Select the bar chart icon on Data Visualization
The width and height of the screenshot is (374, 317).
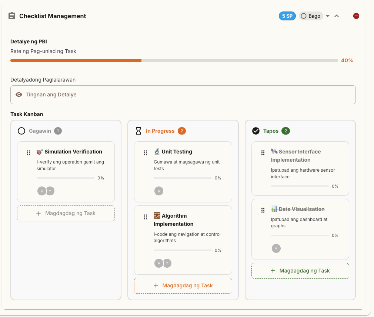(273, 208)
